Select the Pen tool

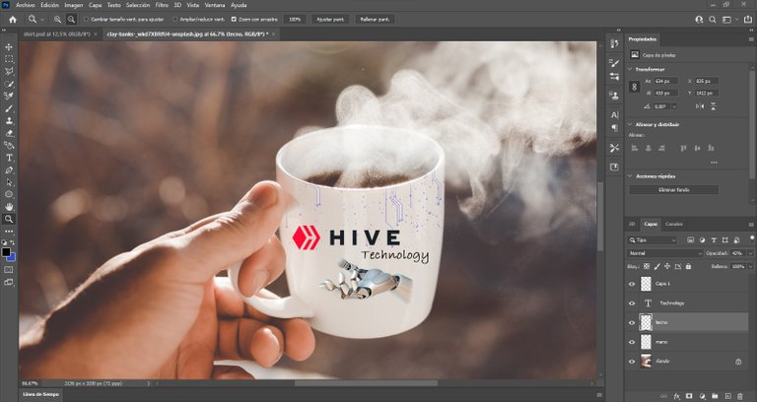coord(9,170)
